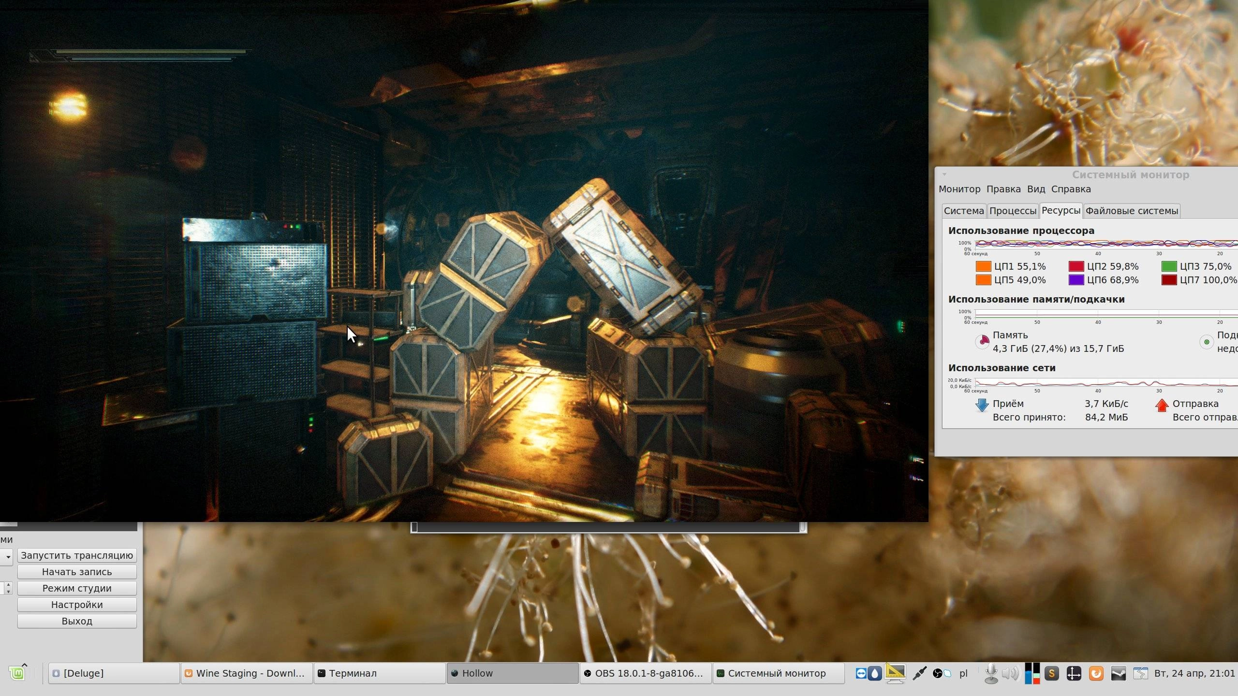
Task: Click the four-arrow move tray icon
Action: pyautogui.click(x=1074, y=673)
